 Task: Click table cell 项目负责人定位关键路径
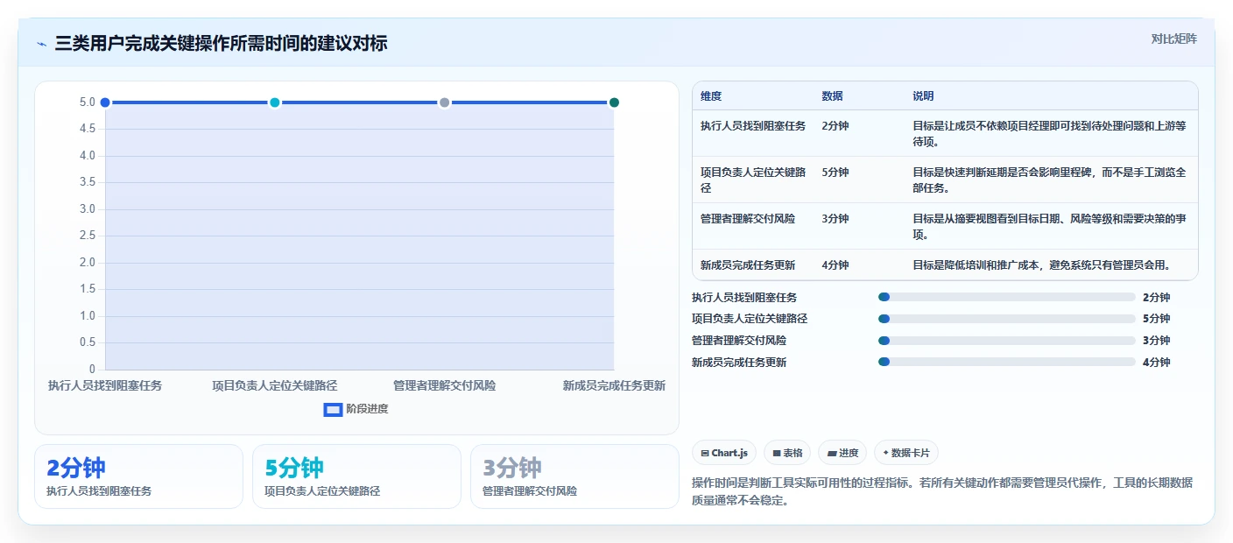coord(753,180)
